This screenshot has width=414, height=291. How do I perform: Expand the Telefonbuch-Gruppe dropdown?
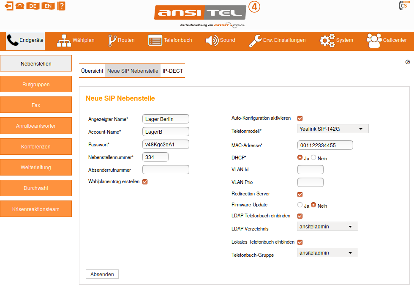coord(327,253)
